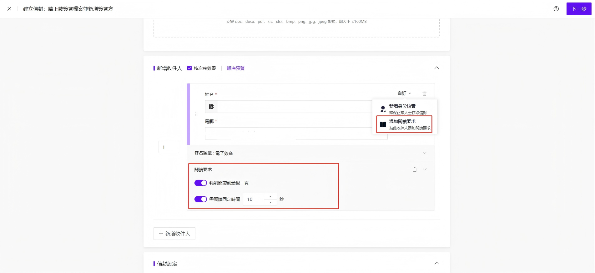Click the recipient drag handle icon
This screenshot has height=273, width=595.
(196, 114)
